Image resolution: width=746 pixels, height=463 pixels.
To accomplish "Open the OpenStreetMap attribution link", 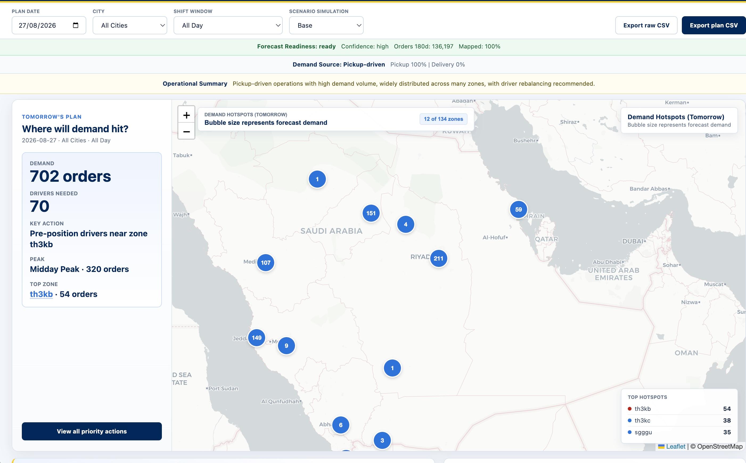I will (x=720, y=447).
